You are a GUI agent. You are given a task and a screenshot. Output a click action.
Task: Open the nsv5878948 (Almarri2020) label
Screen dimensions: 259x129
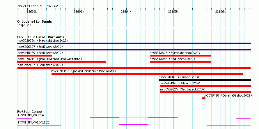click(x=180, y=77)
